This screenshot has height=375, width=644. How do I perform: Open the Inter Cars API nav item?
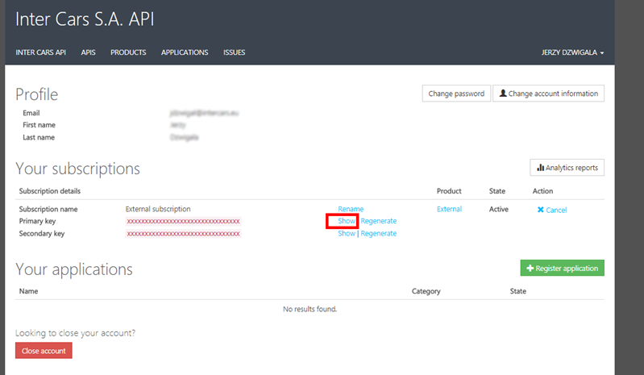tap(40, 52)
